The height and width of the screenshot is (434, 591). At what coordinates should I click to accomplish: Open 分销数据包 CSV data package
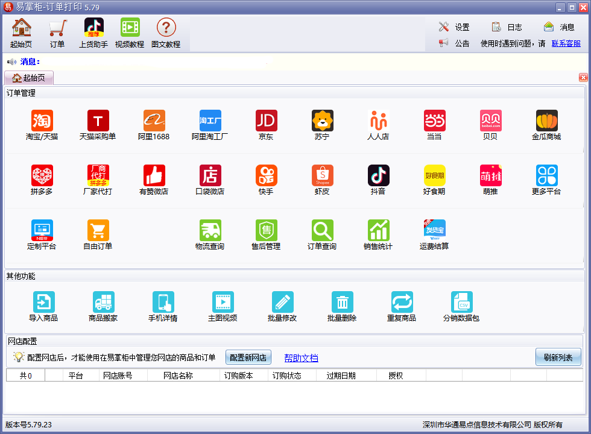pyautogui.click(x=462, y=306)
